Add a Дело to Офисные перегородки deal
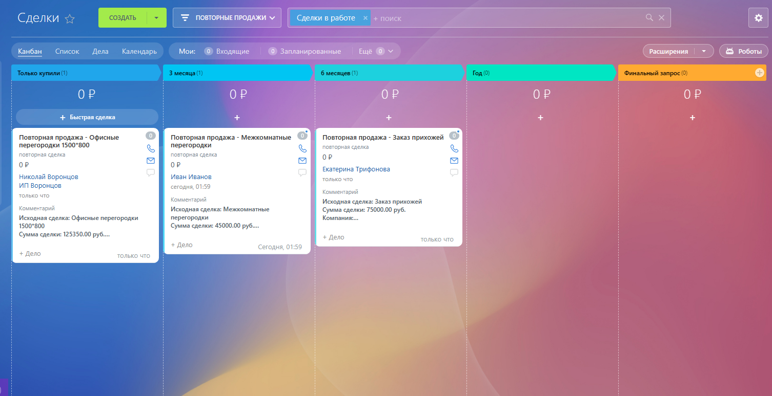 pos(30,254)
